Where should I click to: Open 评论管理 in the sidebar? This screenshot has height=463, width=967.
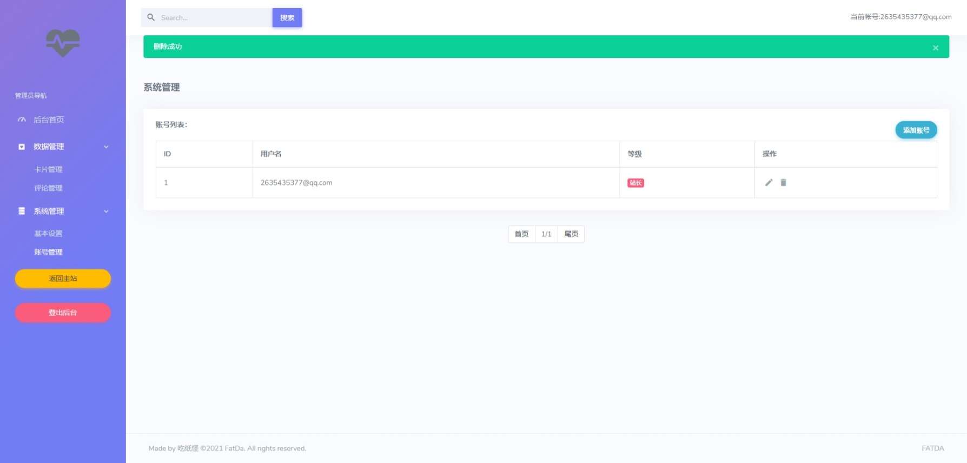pyautogui.click(x=48, y=188)
